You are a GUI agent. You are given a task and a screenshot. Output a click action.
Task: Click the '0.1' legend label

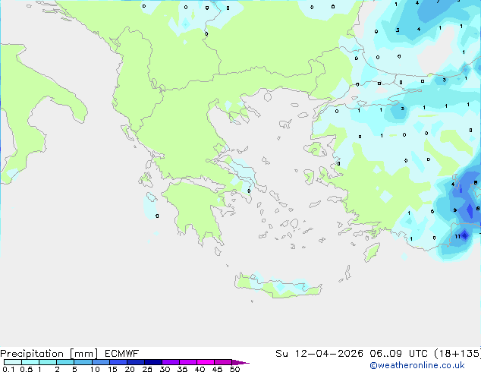8,369
